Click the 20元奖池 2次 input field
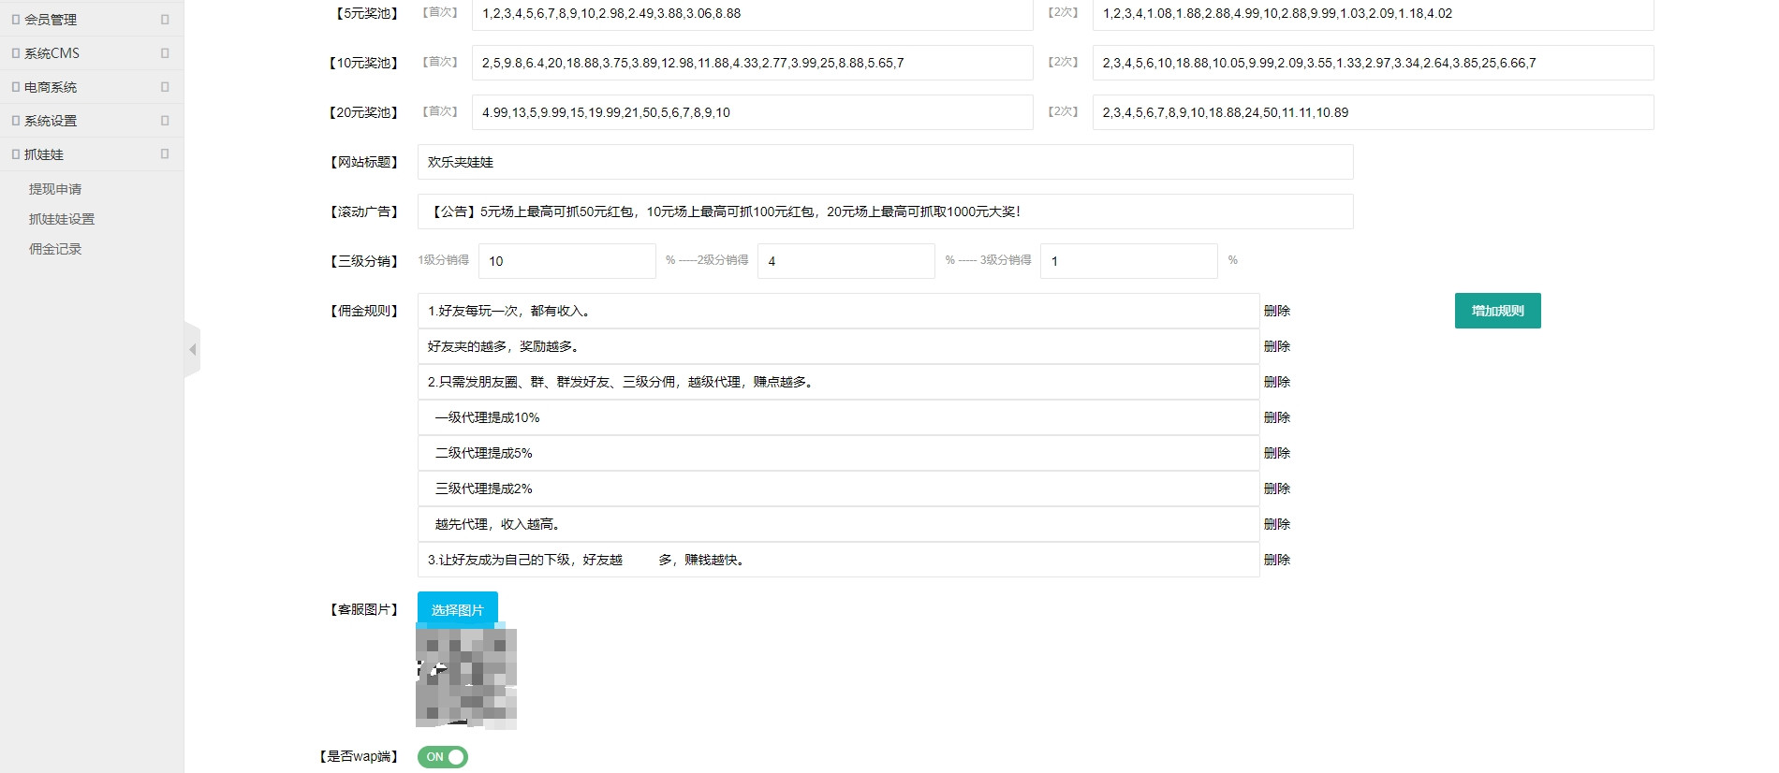Image resolution: width=1779 pixels, height=773 pixels. click(1373, 112)
